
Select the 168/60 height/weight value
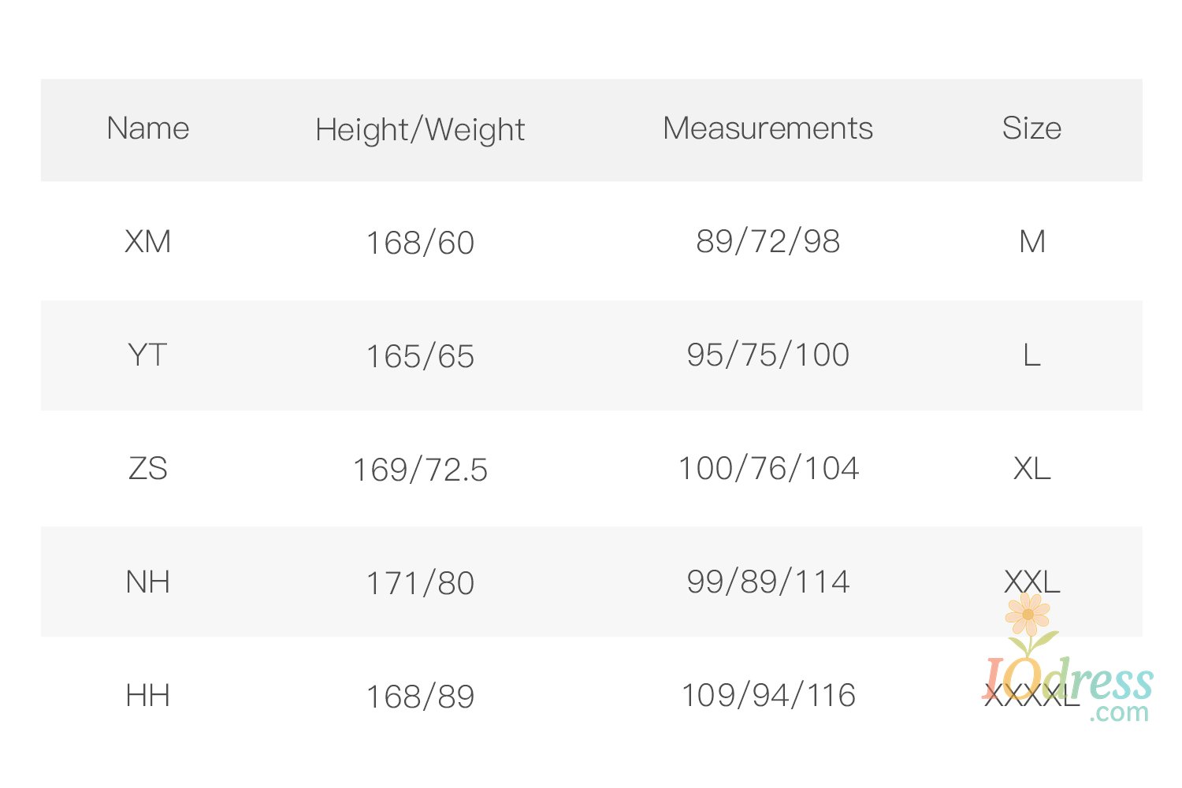pos(420,243)
